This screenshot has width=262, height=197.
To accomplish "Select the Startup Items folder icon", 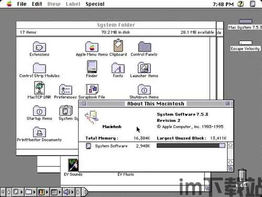I will pyautogui.click(x=39, y=110).
